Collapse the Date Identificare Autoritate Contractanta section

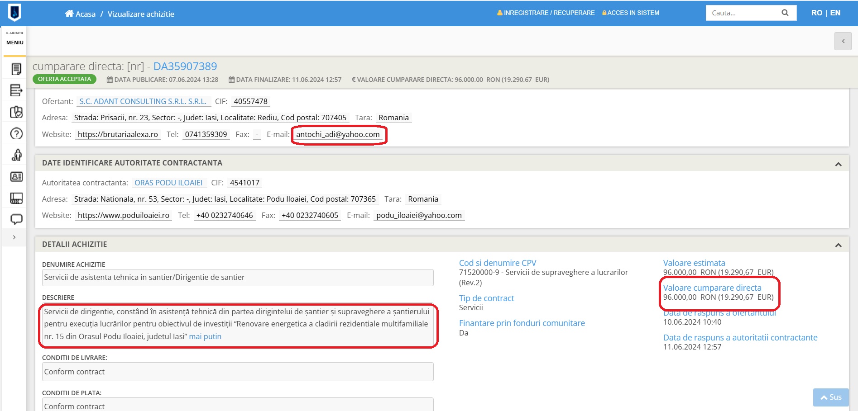(838, 164)
